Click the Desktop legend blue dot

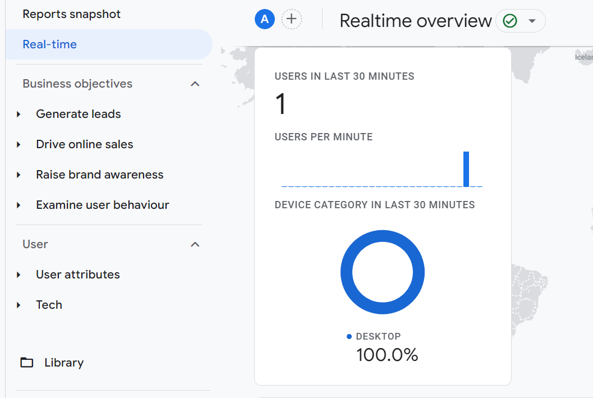(350, 337)
